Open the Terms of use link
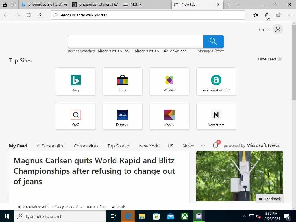296x222 pixels. [97, 207]
